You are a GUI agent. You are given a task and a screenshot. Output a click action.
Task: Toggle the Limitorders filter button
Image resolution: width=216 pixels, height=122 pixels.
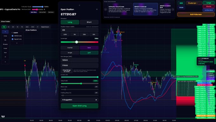pyautogui.click(x=209, y=10)
